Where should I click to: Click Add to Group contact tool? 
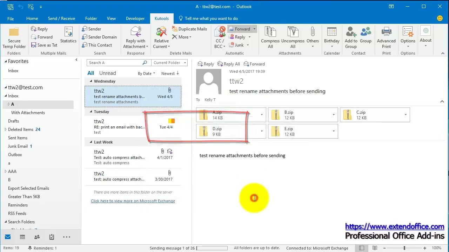click(x=351, y=38)
